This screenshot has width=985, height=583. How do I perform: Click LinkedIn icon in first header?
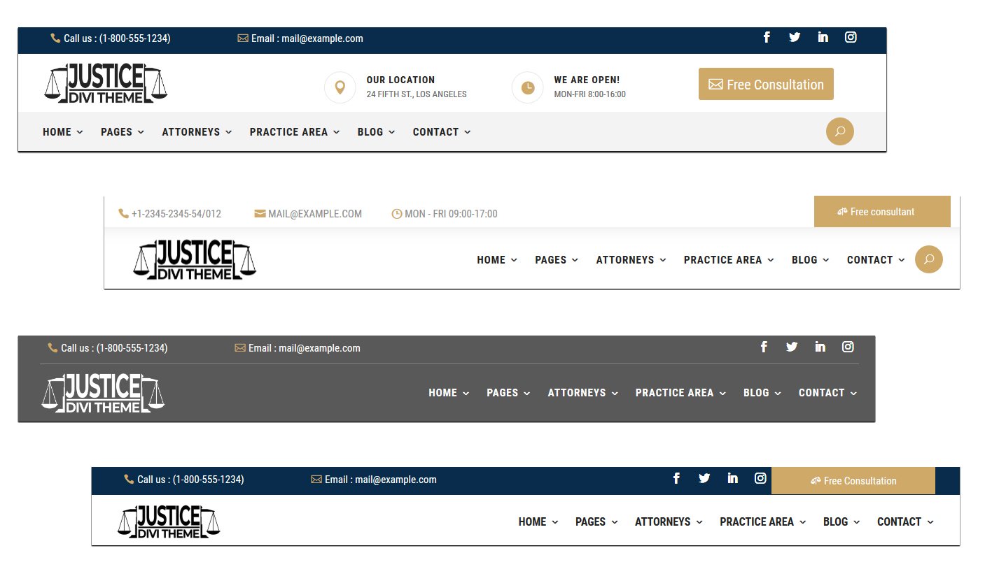[x=823, y=37]
